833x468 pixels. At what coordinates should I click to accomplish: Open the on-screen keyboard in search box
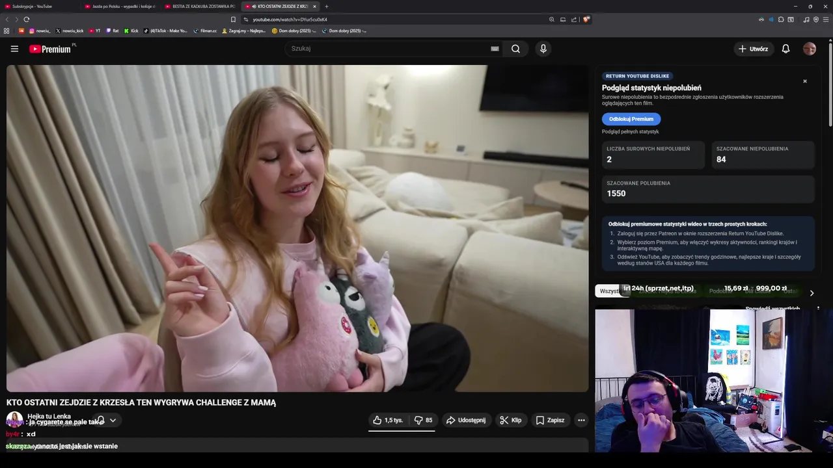point(495,49)
